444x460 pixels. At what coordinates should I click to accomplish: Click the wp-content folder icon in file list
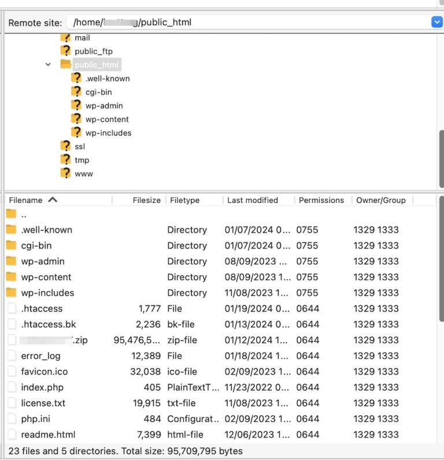[12, 277]
